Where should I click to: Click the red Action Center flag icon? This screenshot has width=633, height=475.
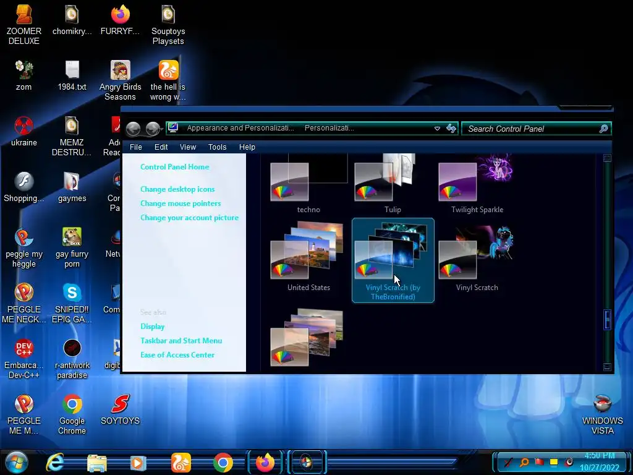tap(539, 461)
